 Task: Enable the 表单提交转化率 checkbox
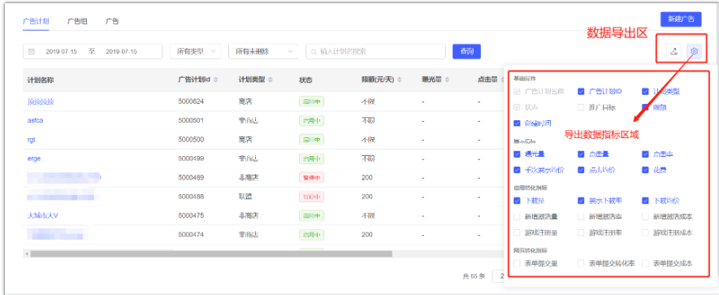click(581, 263)
